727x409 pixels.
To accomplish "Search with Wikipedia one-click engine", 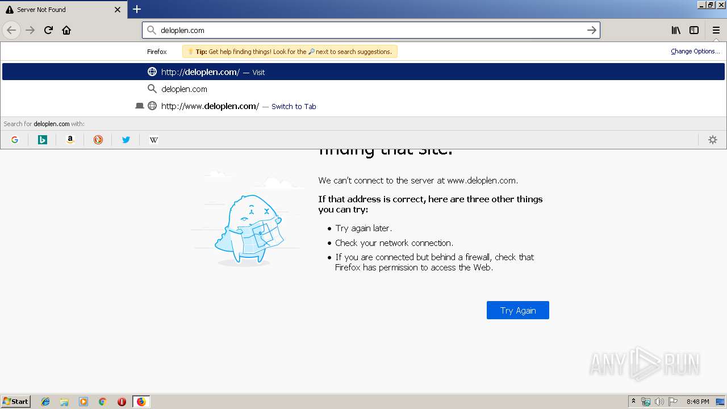I will pyautogui.click(x=154, y=140).
